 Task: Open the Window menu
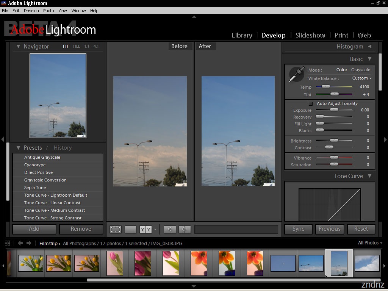78,11
